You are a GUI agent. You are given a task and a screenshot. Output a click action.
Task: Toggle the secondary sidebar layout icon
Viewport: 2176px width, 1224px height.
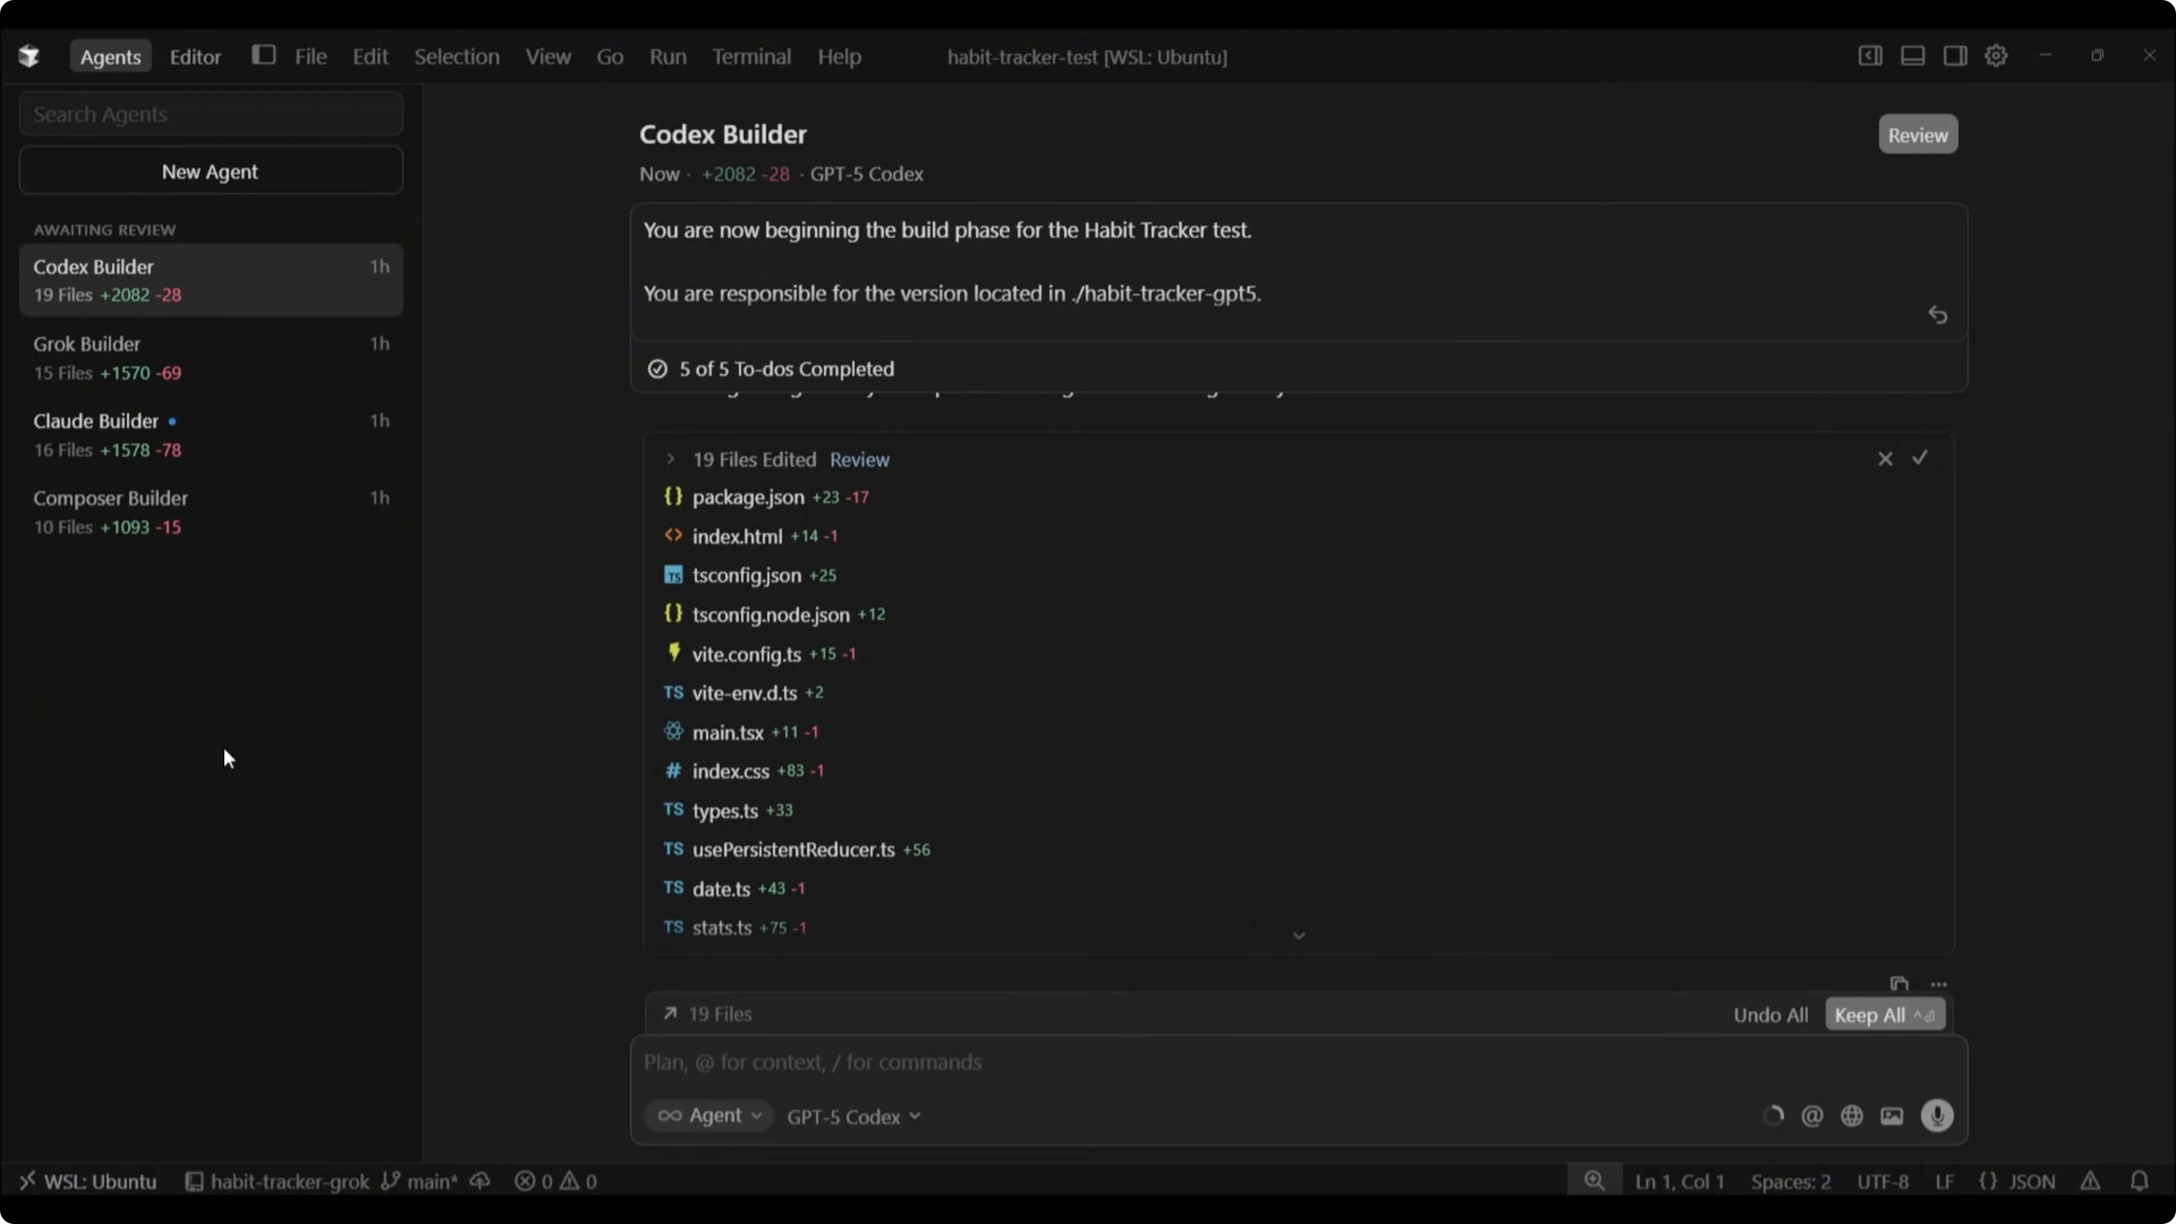pos(1955,56)
